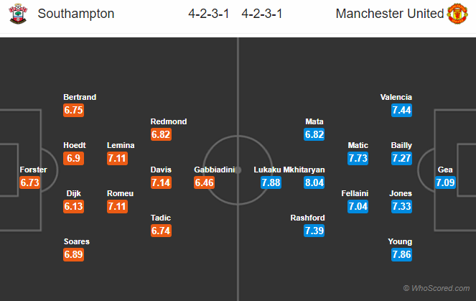Select Rashford's 7.39 rating badge
Viewport: 476px width, 301px height.
pyautogui.click(x=314, y=231)
